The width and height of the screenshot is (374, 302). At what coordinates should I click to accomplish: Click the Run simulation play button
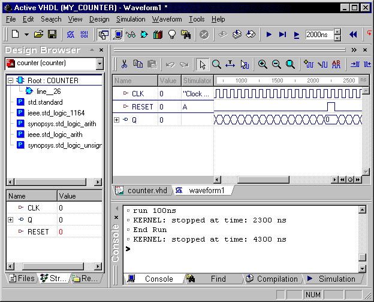269,35
